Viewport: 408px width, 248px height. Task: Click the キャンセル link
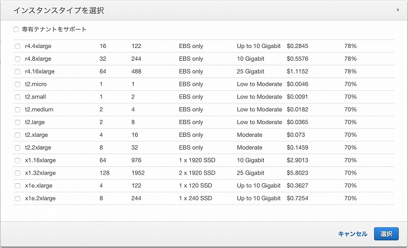point(352,234)
